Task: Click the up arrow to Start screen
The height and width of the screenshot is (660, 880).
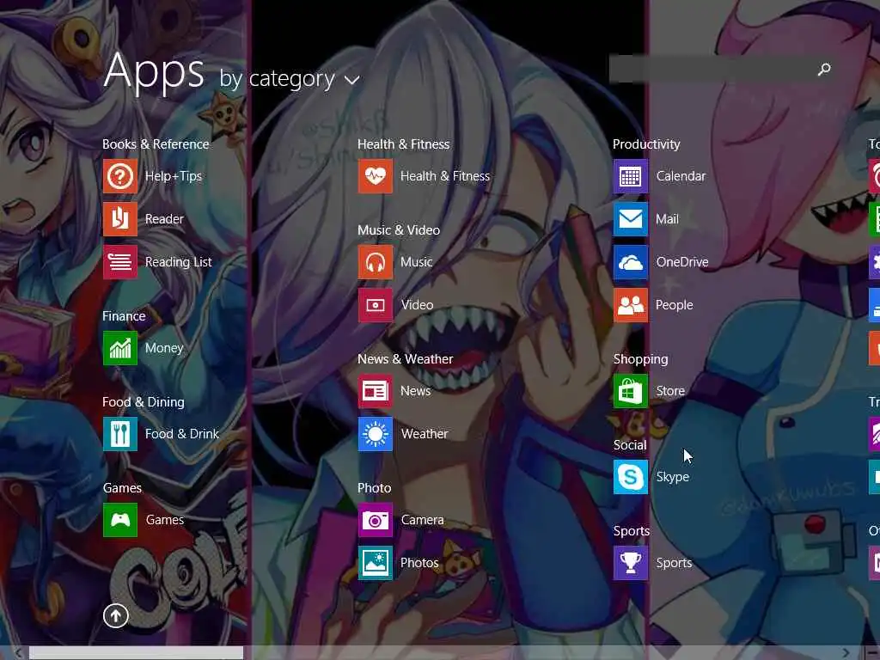Action: tap(116, 615)
